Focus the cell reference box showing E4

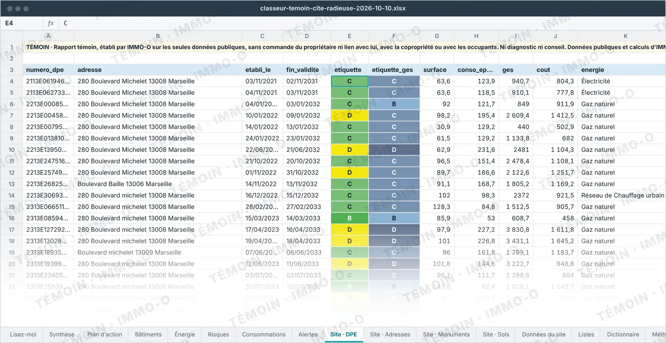click(x=22, y=23)
